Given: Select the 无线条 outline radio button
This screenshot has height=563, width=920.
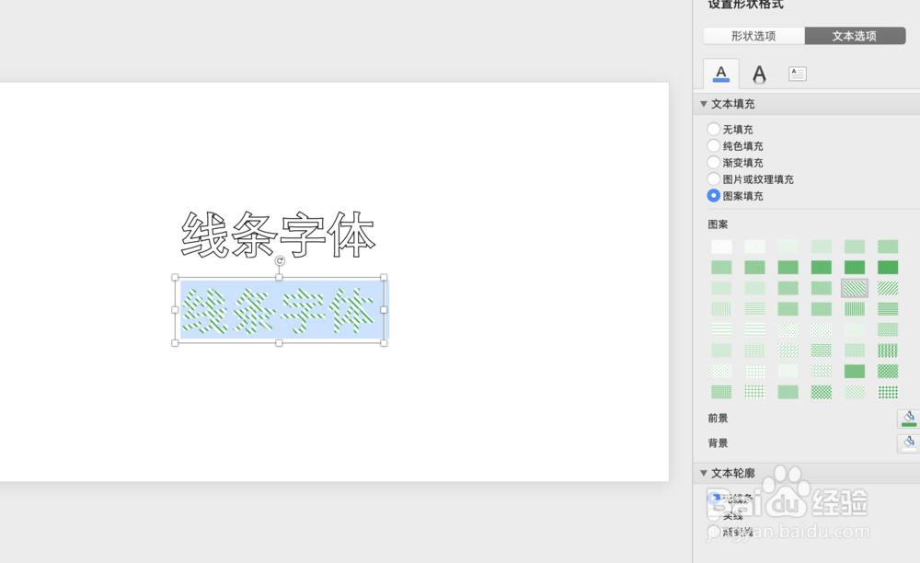Looking at the screenshot, I should click(x=714, y=498).
